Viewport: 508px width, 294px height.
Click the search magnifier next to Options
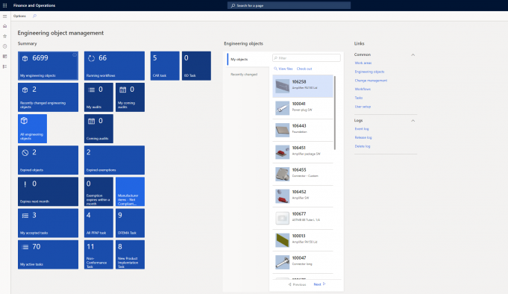tap(34, 16)
